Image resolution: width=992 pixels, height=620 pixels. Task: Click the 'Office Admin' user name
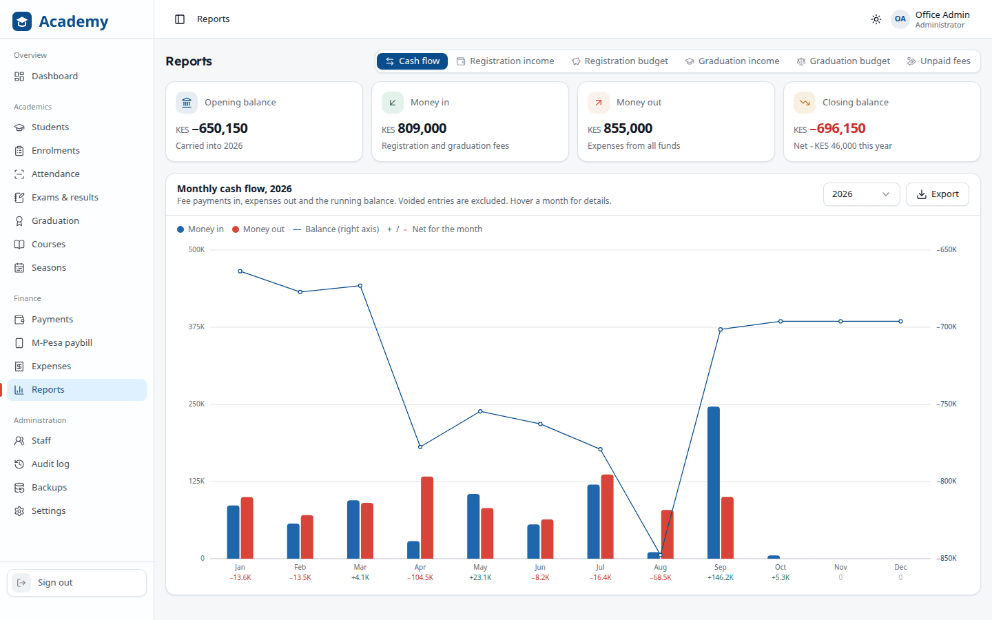(942, 14)
